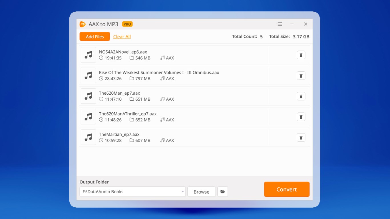This screenshot has width=390, height=219.
Task: Click the Total Count label
Action: click(x=245, y=36)
